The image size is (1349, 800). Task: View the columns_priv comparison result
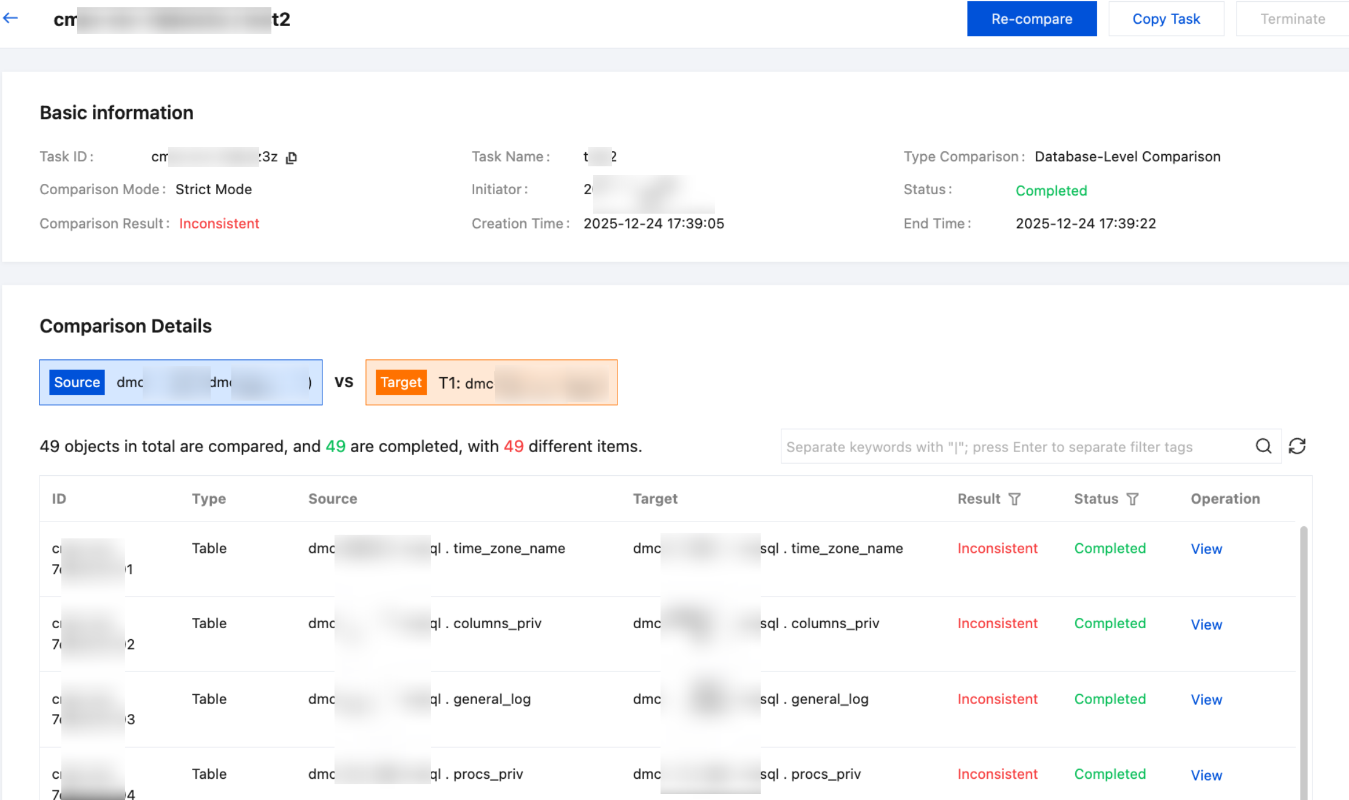click(1206, 625)
